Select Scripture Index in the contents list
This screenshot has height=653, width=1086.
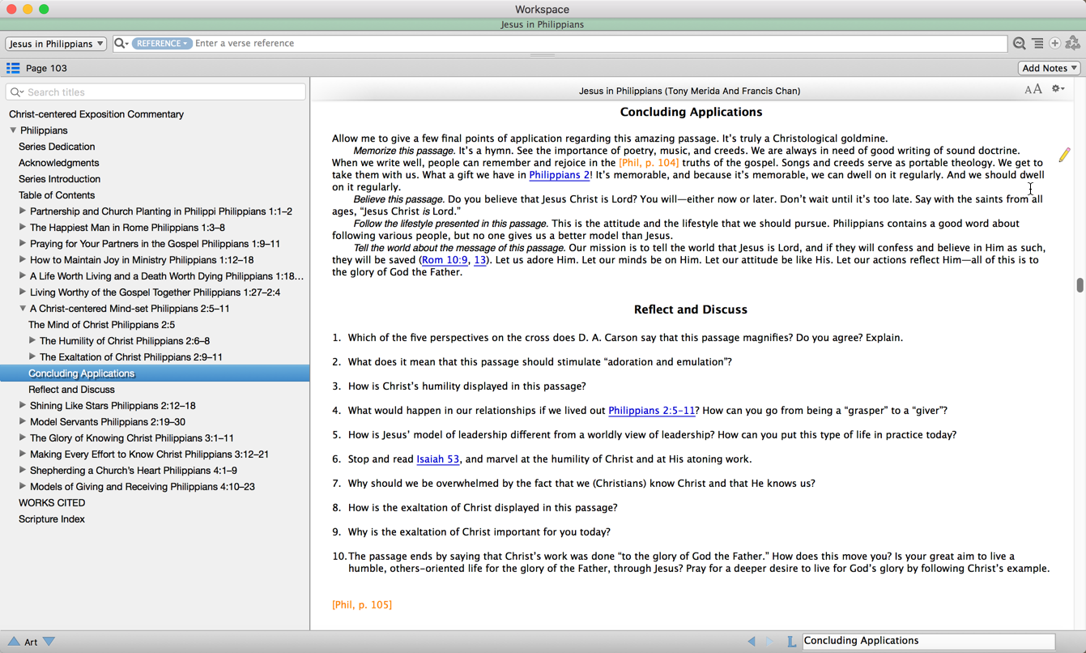click(52, 519)
